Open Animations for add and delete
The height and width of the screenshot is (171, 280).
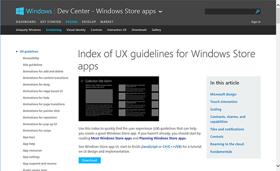coord(43,71)
